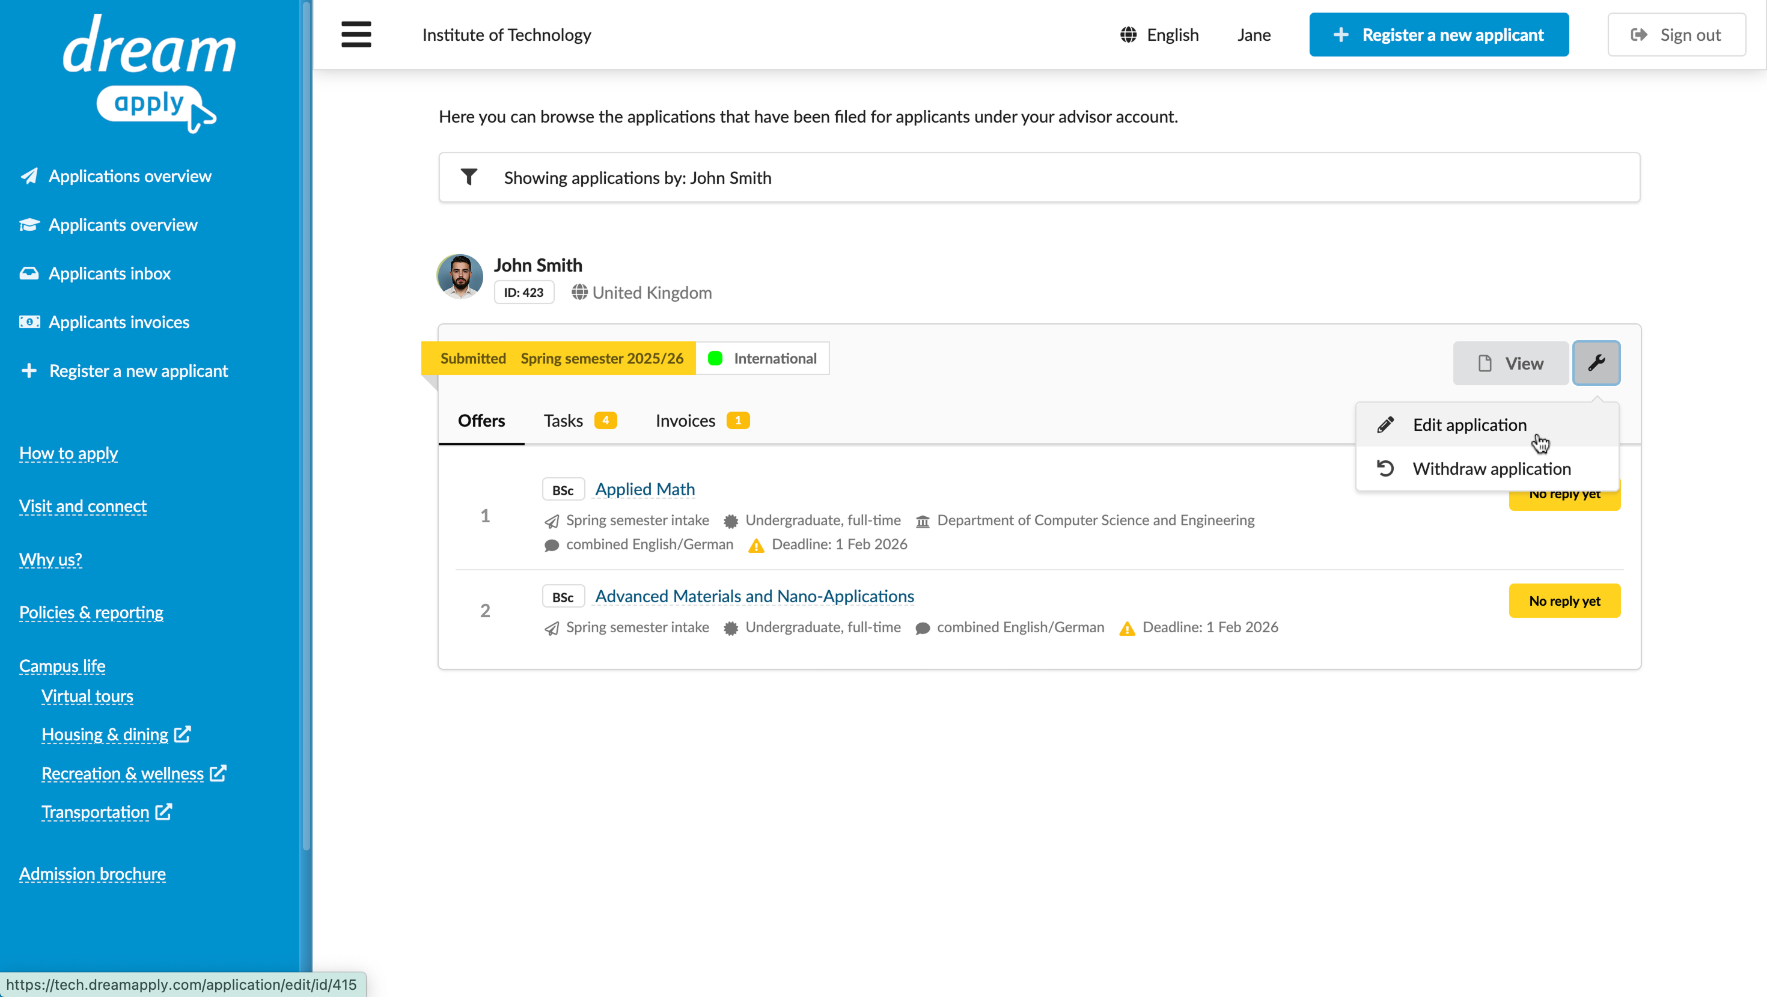The width and height of the screenshot is (1767, 997).
Task: Click the external link icon beside Recreation & wellness
Action: click(218, 773)
